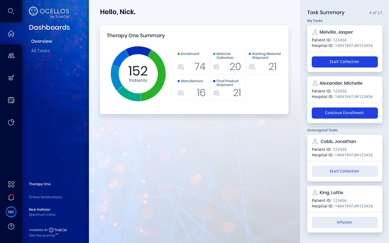
Task: Select All Tasks in Dashboards menu
Action: click(x=40, y=51)
